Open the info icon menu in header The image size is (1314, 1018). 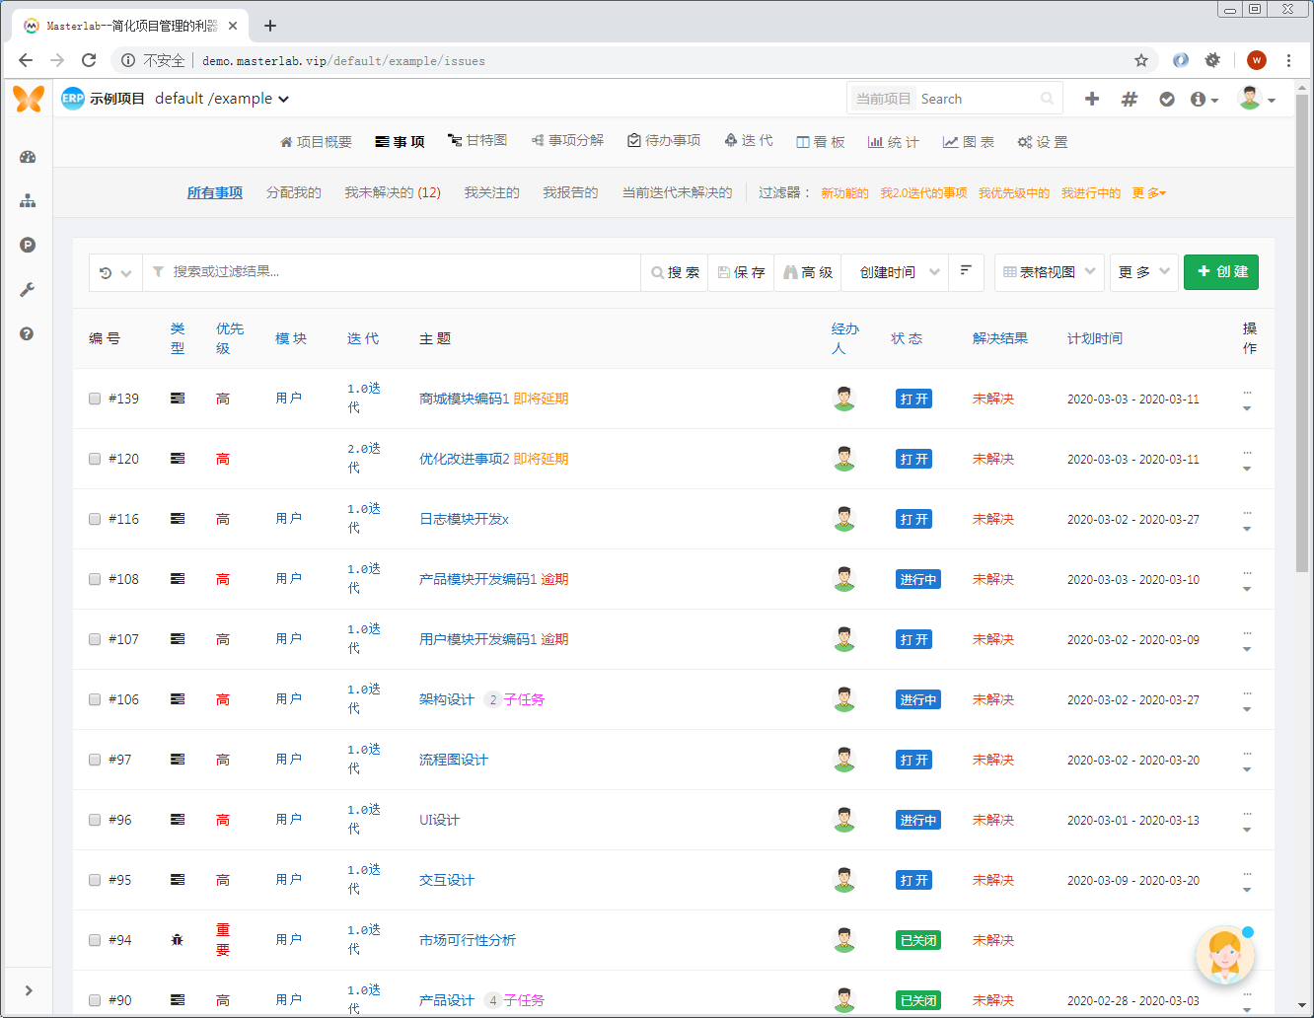(x=1204, y=99)
